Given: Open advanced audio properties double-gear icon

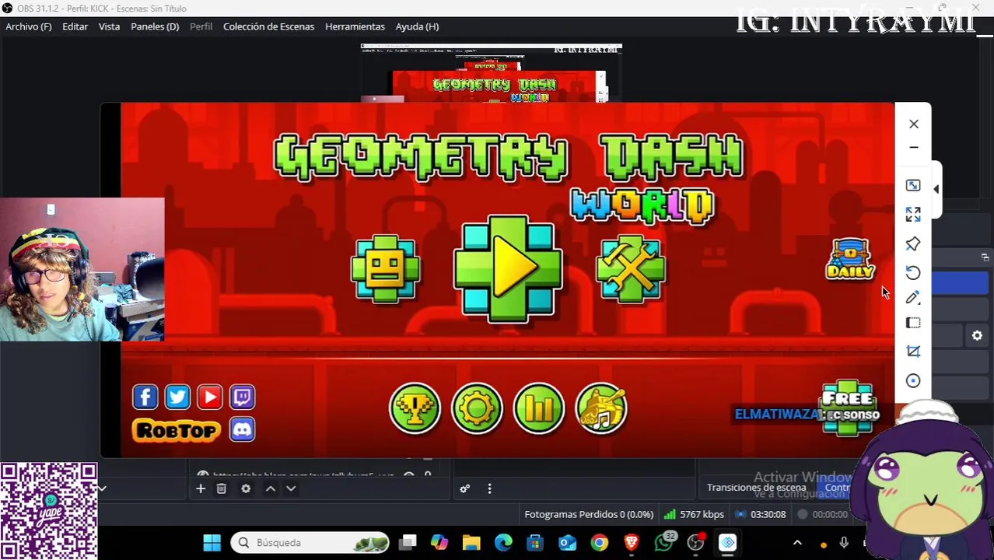Looking at the screenshot, I should tap(465, 488).
